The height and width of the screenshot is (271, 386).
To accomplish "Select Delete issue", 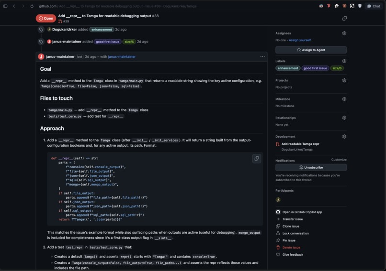I will coord(291,248).
